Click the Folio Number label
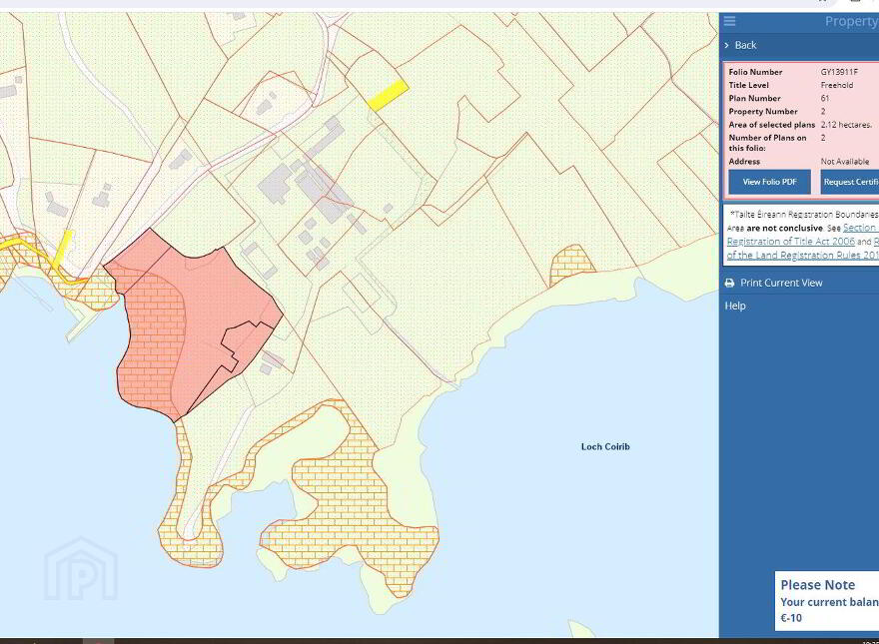The height and width of the screenshot is (644, 879). click(x=755, y=72)
